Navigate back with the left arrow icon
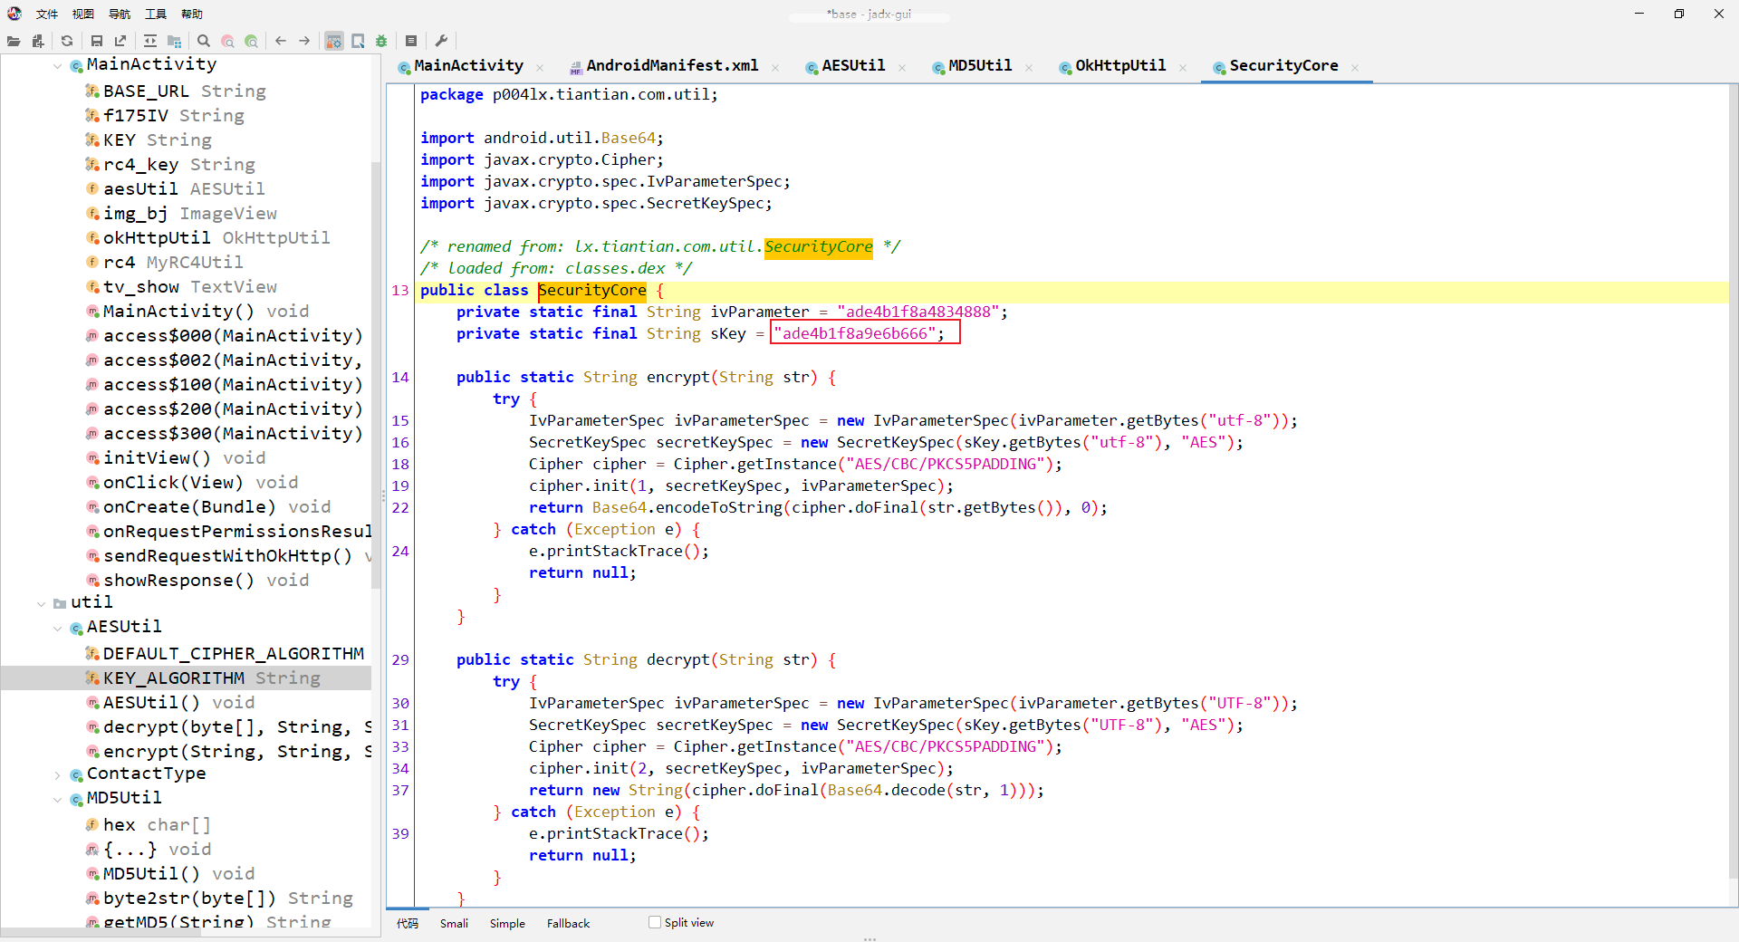The height and width of the screenshot is (942, 1739). 281,41
